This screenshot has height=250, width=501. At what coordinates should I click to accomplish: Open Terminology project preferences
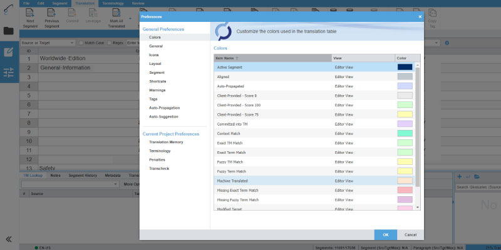coord(160,151)
